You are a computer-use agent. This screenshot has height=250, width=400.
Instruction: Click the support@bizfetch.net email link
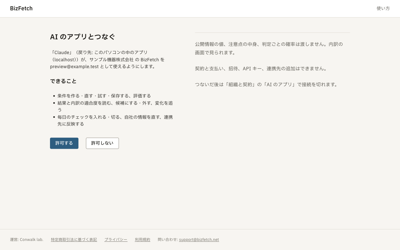[x=199, y=240]
